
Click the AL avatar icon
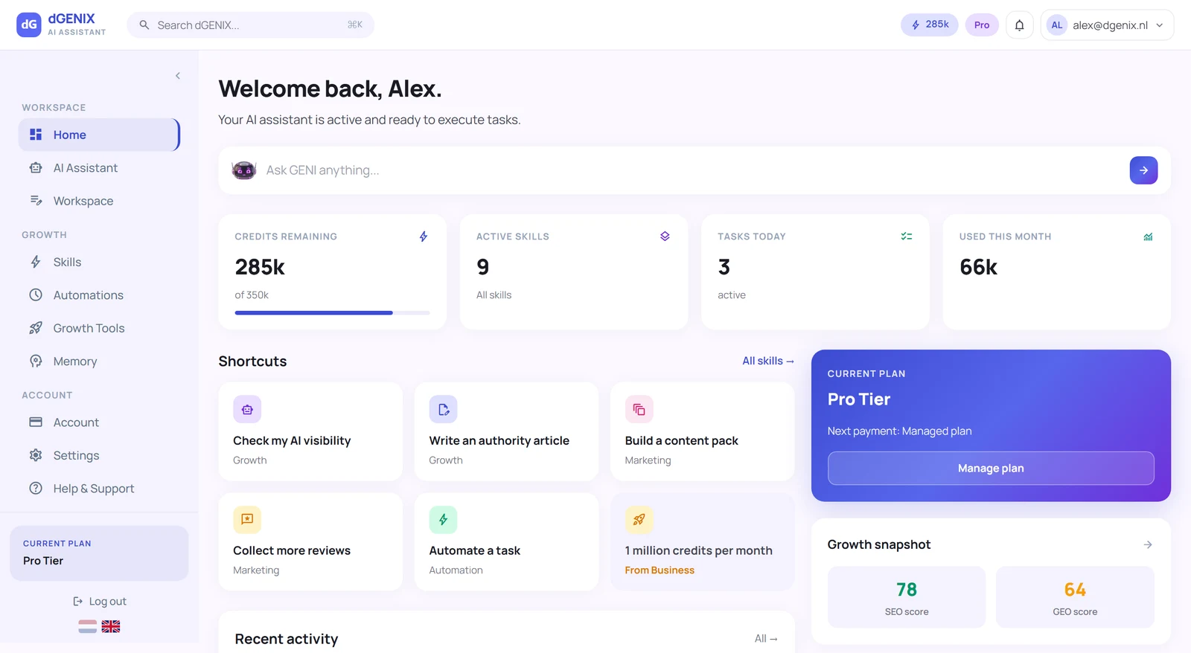(1056, 25)
